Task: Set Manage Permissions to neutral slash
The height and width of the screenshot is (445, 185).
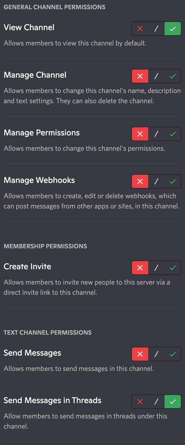Action: tap(156, 134)
